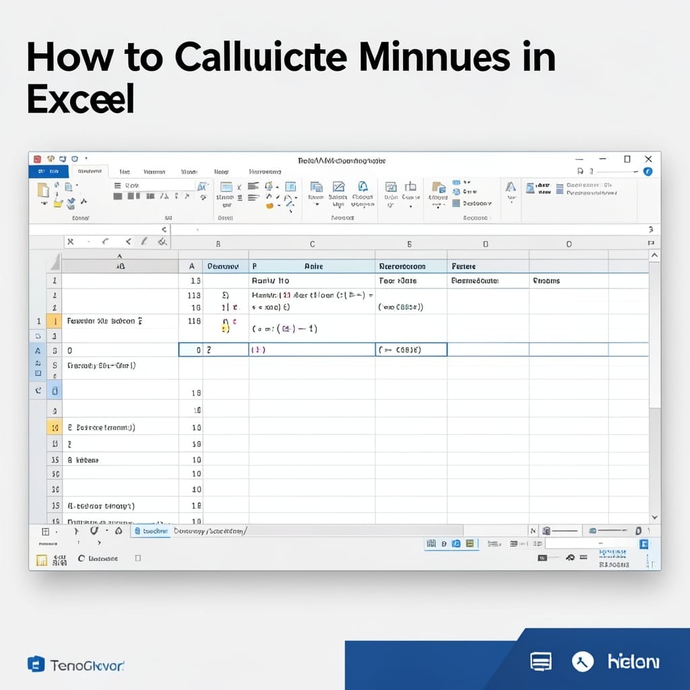
Task: Select the top text alignment lines icon
Action: [253, 186]
